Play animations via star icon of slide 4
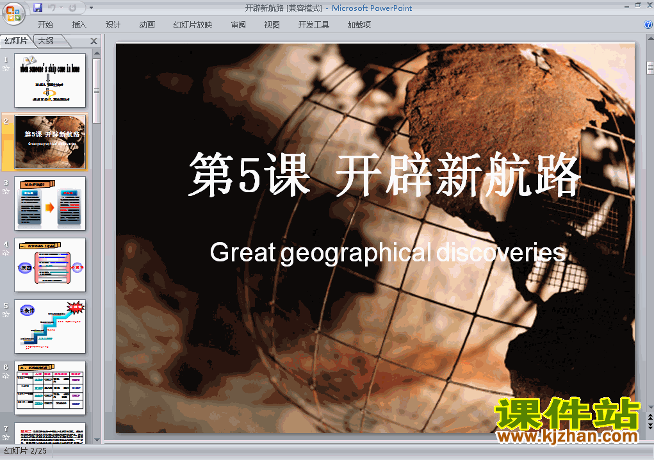The height and width of the screenshot is (460, 654). point(6,253)
